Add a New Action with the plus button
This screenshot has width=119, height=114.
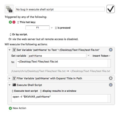click(10, 108)
